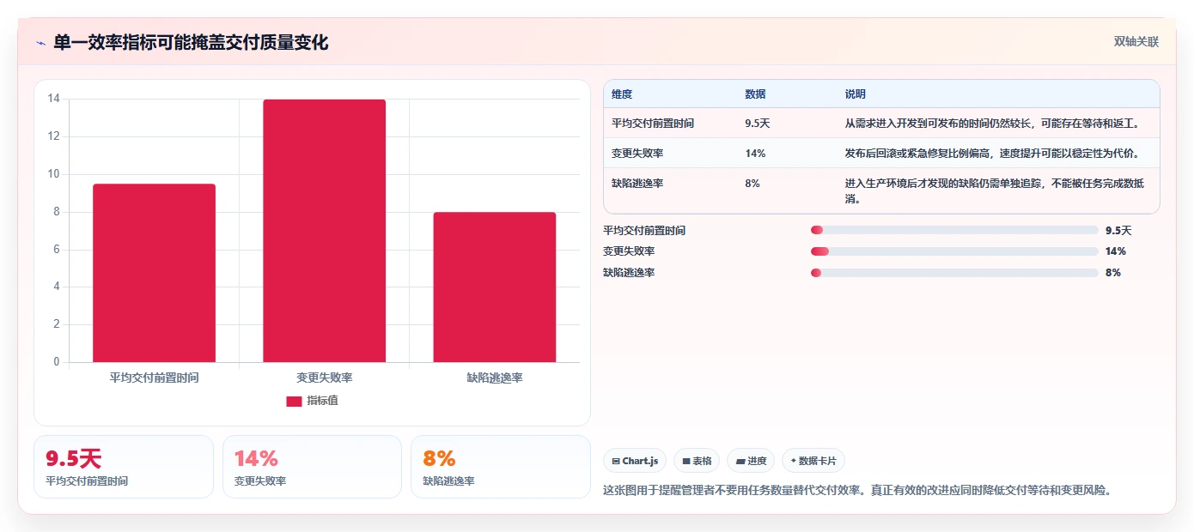Click the 说明 table column header

(856, 94)
